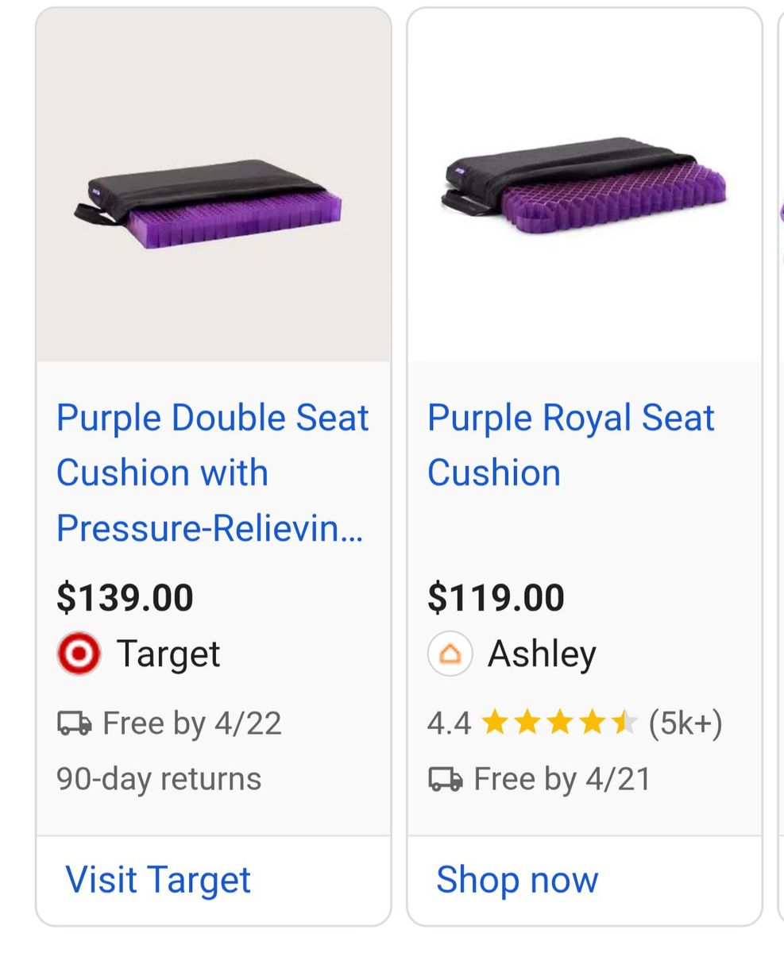The width and height of the screenshot is (784, 953).
Task: Click the delivery truck icon under Target
Action: tap(74, 723)
